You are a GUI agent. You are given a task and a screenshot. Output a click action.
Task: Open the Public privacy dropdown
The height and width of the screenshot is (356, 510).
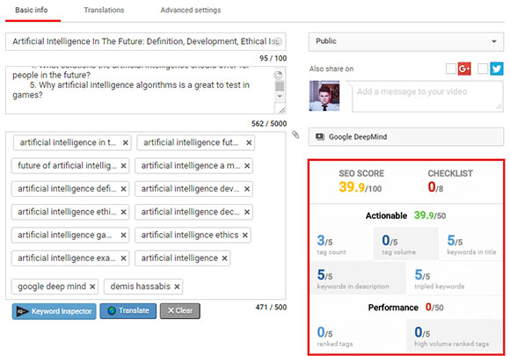click(x=406, y=41)
